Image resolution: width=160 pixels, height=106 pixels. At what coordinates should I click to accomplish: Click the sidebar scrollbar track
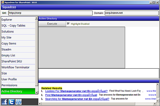click(37, 88)
